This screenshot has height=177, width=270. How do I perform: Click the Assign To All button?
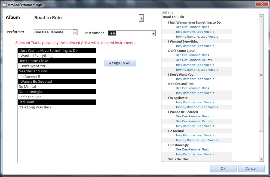(x=120, y=63)
